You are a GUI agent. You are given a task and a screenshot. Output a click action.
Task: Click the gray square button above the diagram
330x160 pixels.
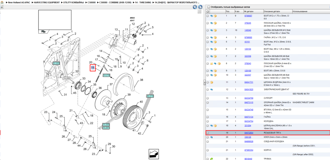coord(199,12)
